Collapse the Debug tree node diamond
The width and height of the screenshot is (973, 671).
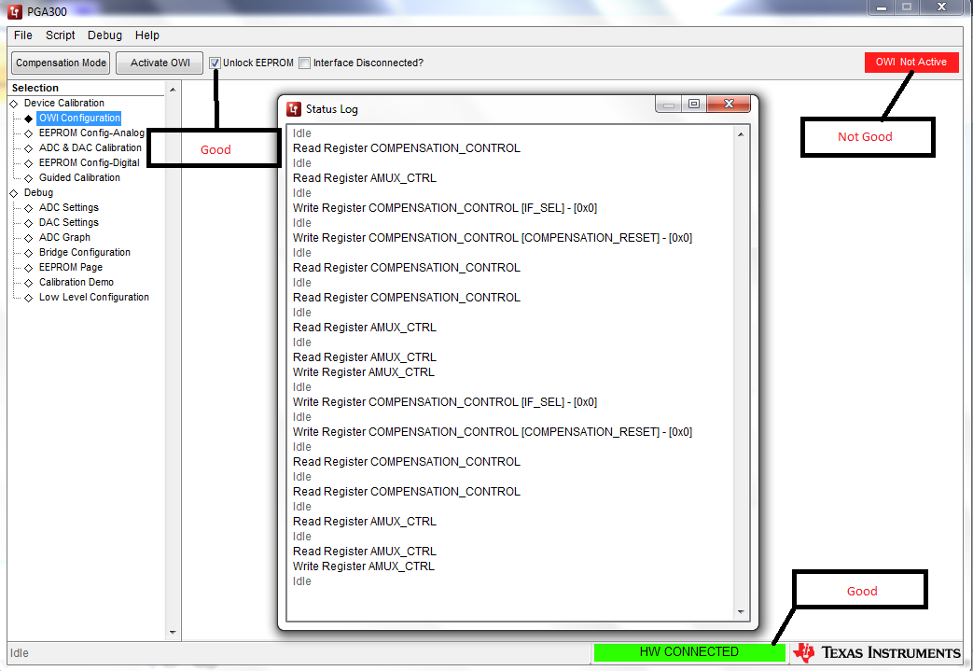pyautogui.click(x=14, y=193)
